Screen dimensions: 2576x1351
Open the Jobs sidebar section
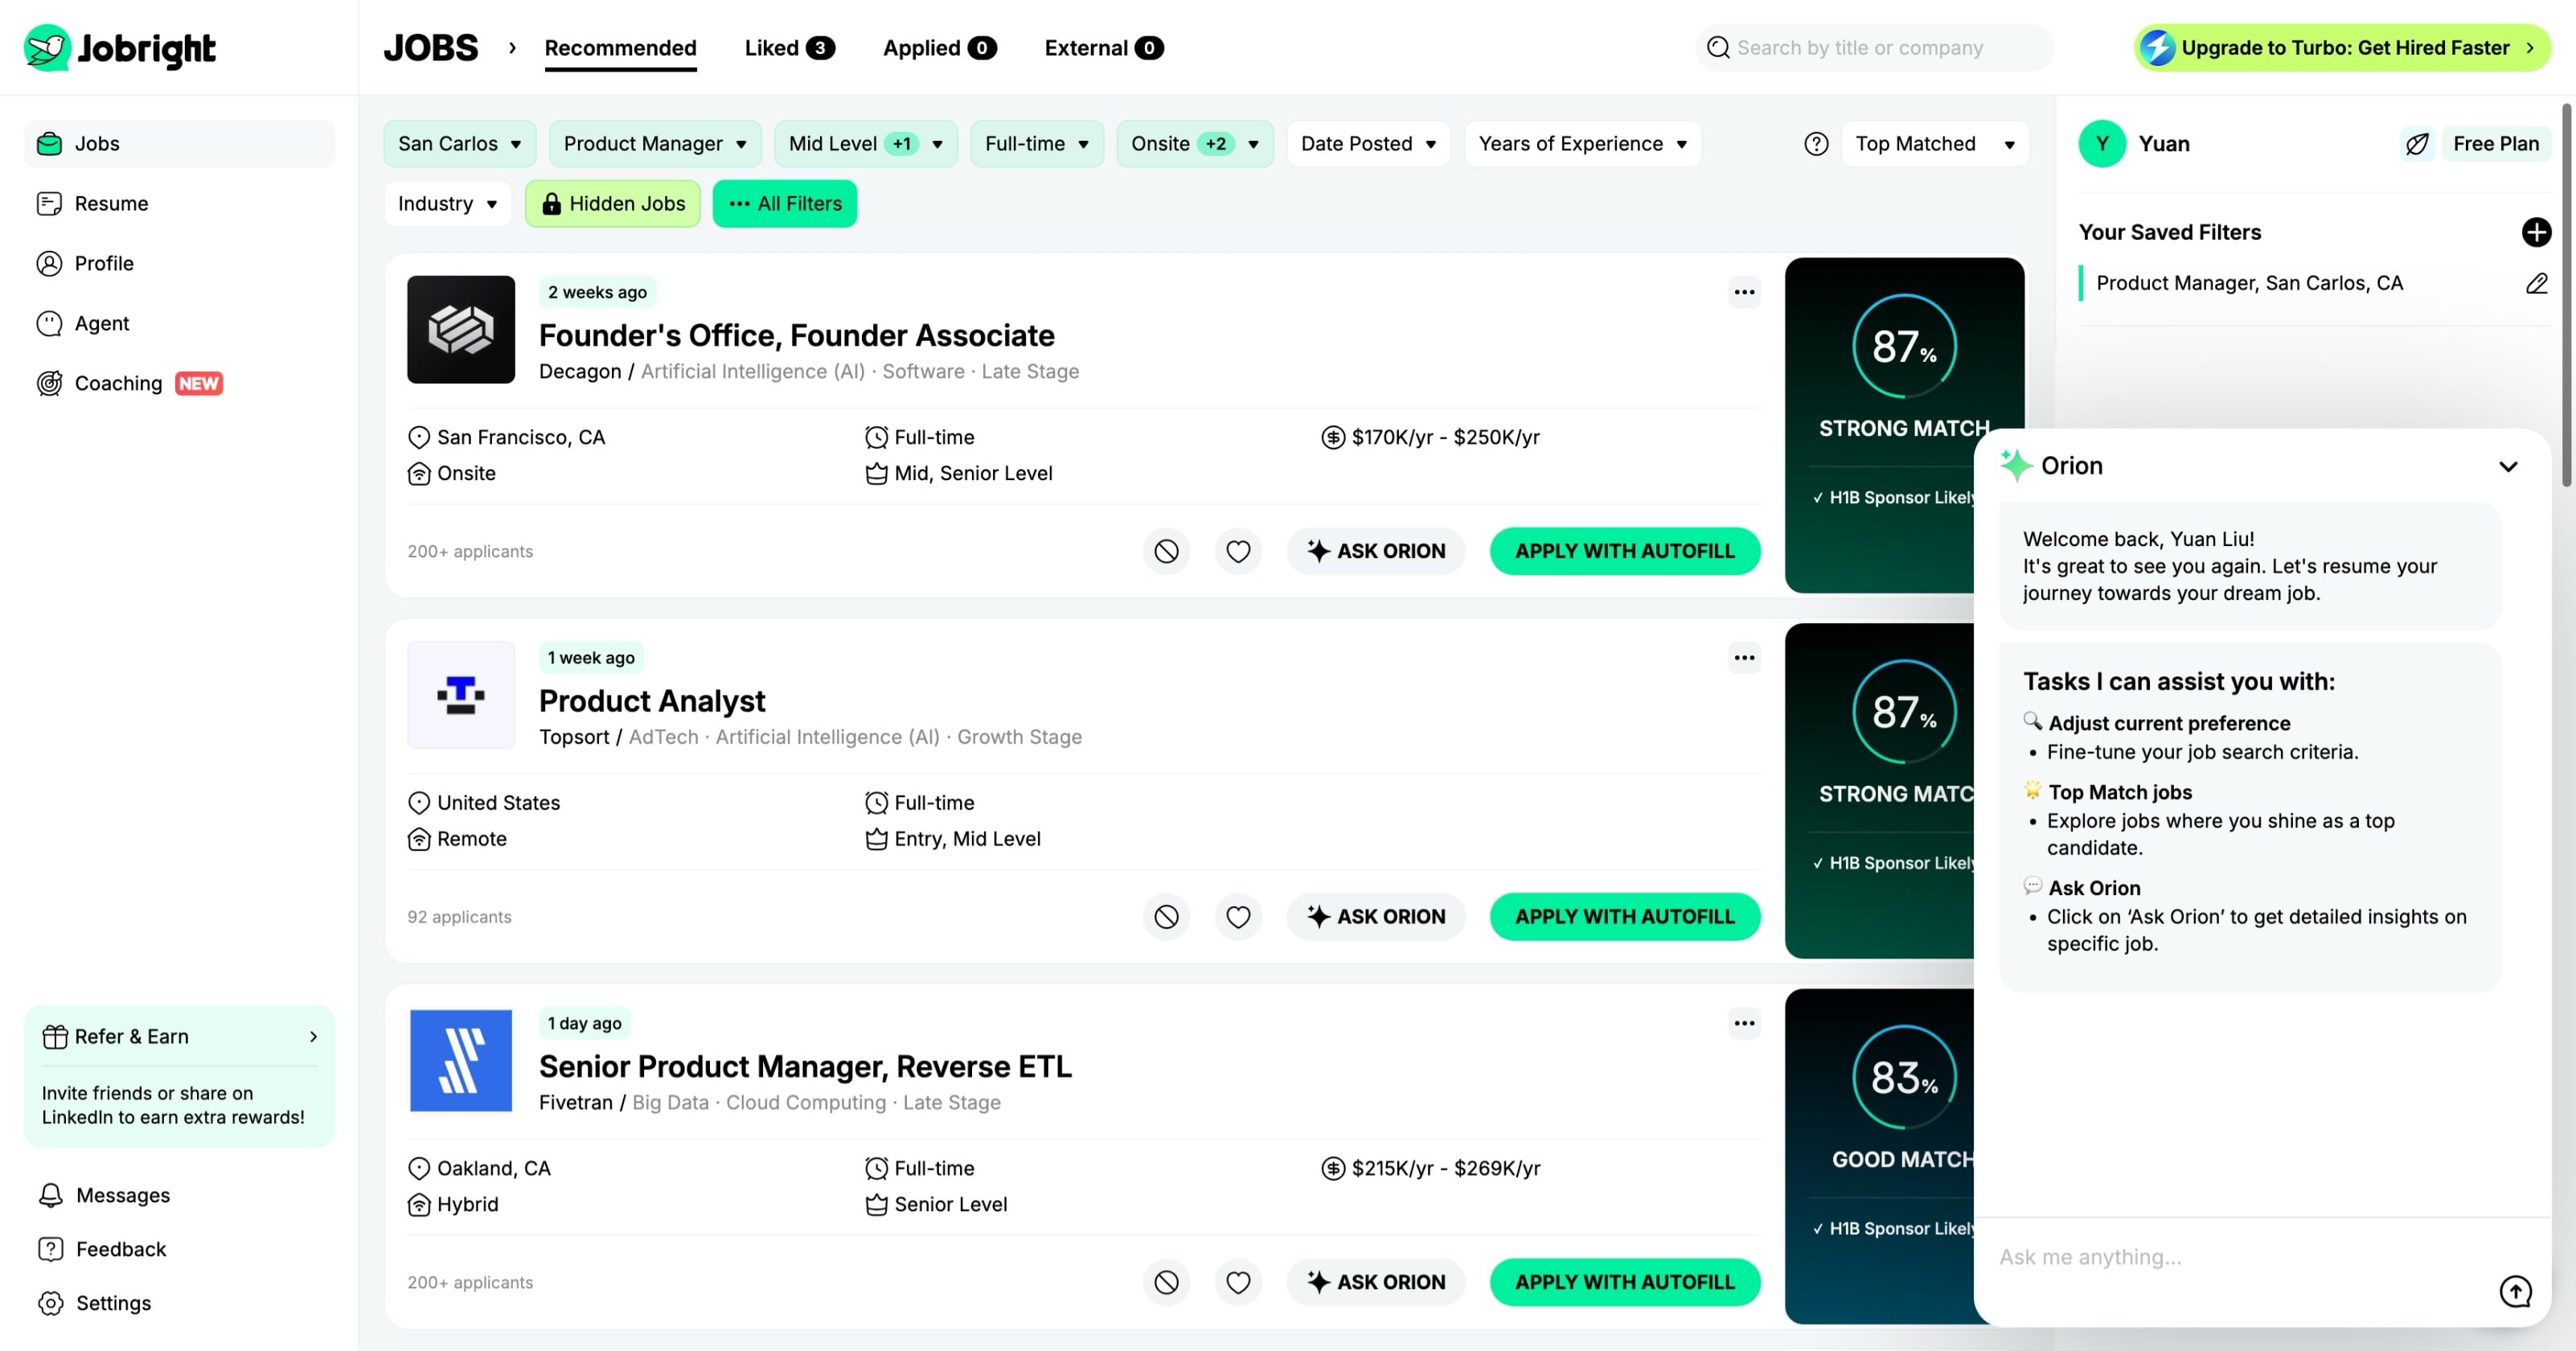pos(179,144)
